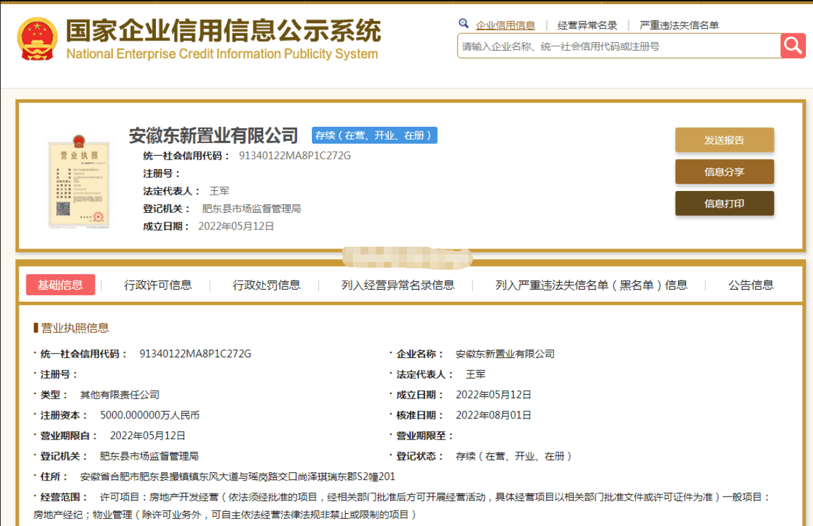Click the 信息打印 button

(724, 204)
